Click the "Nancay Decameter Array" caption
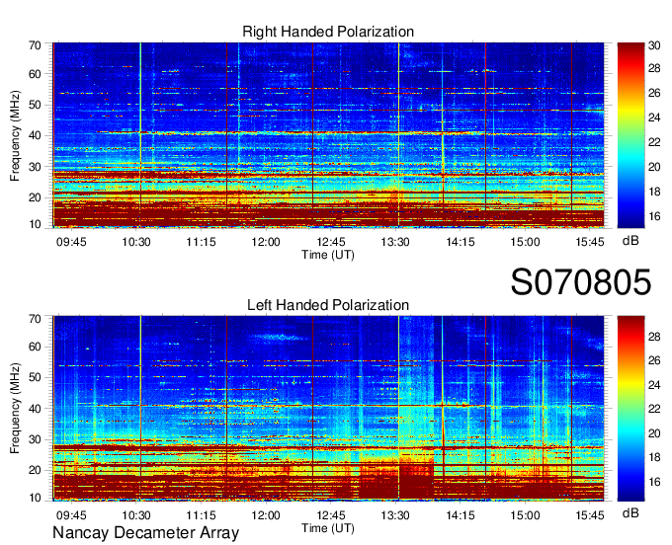Image resolution: width=672 pixels, height=545 pixels. tap(145, 533)
